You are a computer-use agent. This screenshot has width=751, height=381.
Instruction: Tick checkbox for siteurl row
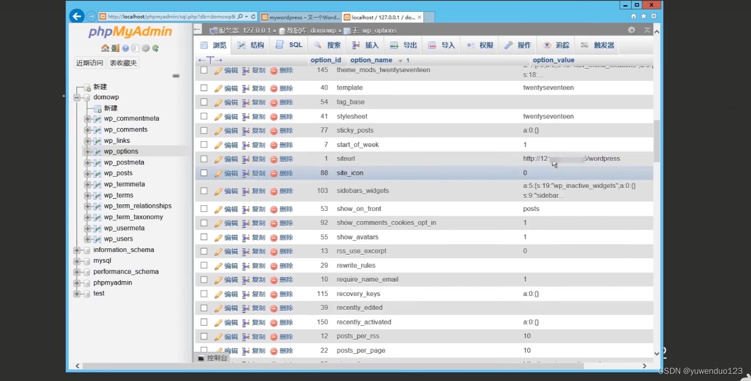(204, 159)
